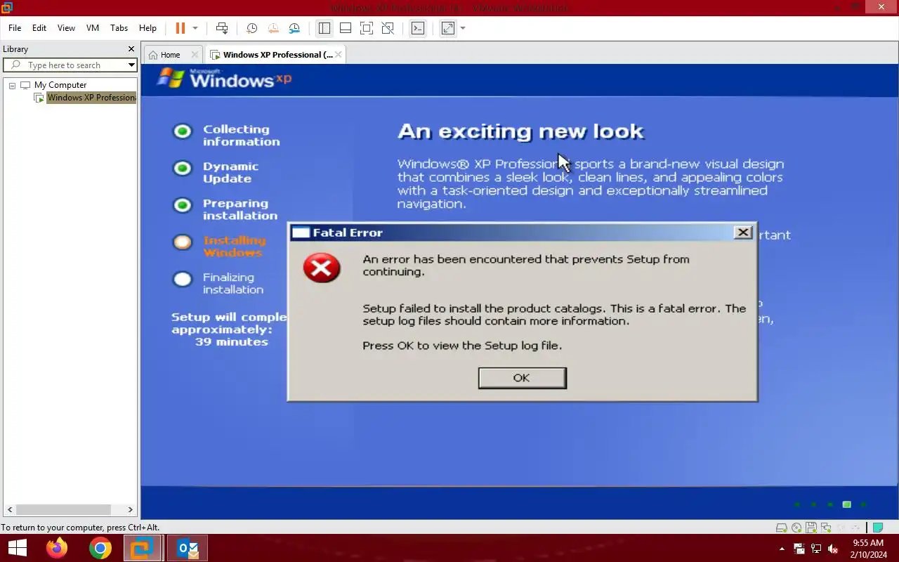This screenshot has width=899, height=562.
Task: Launch Chrome from the taskbar
Action: 100,548
